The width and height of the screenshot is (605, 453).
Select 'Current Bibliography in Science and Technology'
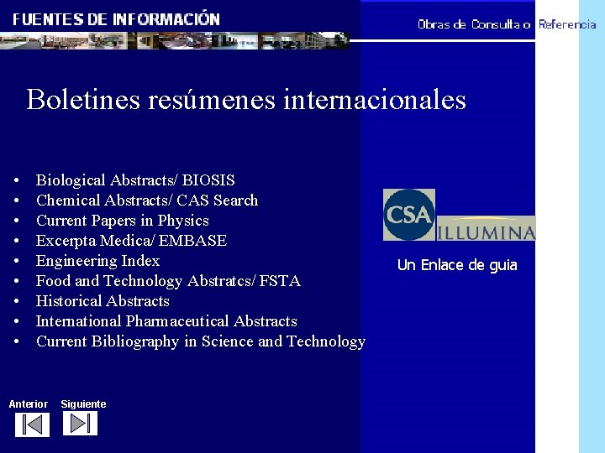coord(201,341)
